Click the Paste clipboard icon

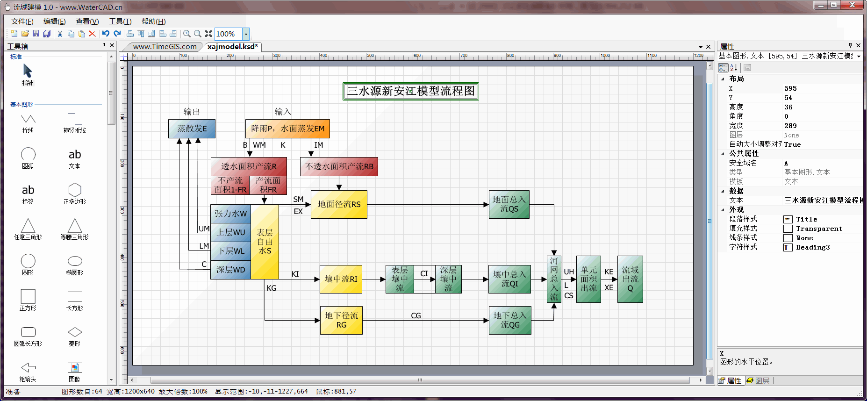pyautogui.click(x=82, y=34)
